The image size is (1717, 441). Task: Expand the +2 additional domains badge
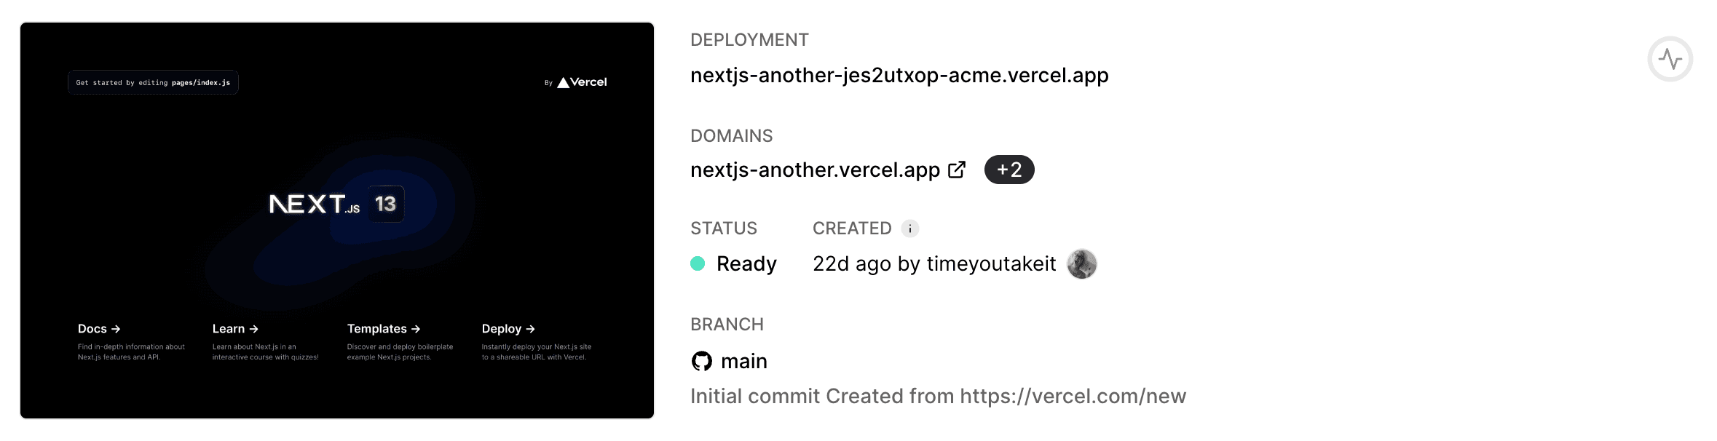1009,170
